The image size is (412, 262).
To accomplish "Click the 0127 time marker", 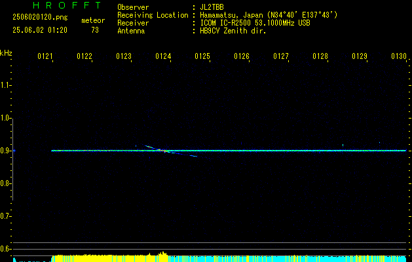I will pos(281,56).
